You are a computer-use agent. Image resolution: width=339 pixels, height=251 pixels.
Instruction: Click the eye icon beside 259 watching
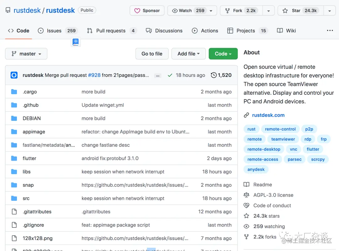(x=246, y=226)
